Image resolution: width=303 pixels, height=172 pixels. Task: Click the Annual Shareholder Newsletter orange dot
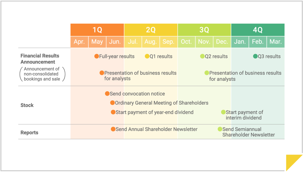coord(113,129)
